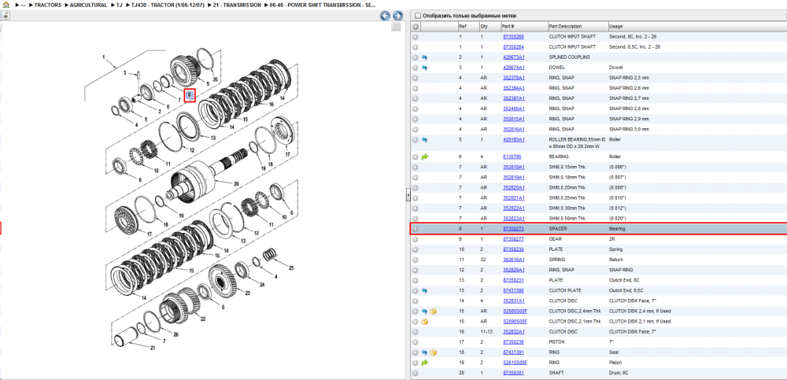Image resolution: width=787 pixels, height=380 pixels.
Task: Click the plus icon in the table header
Action: pyautogui.click(x=416, y=26)
